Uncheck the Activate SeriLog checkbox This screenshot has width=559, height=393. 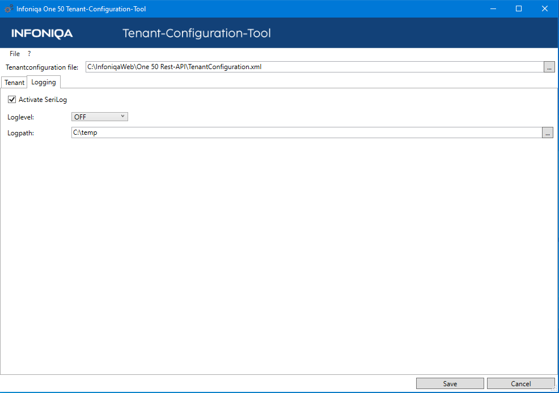pos(12,100)
